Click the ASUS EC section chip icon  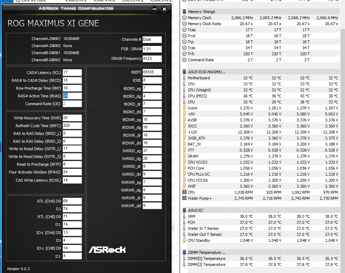pyautogui.click(x=184, y=210)
